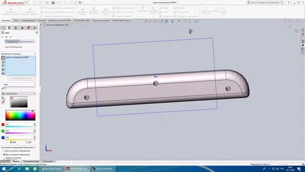Cancel with red X in viewport corner
Viewport: 305px width, 172px height.
(296, 31)
